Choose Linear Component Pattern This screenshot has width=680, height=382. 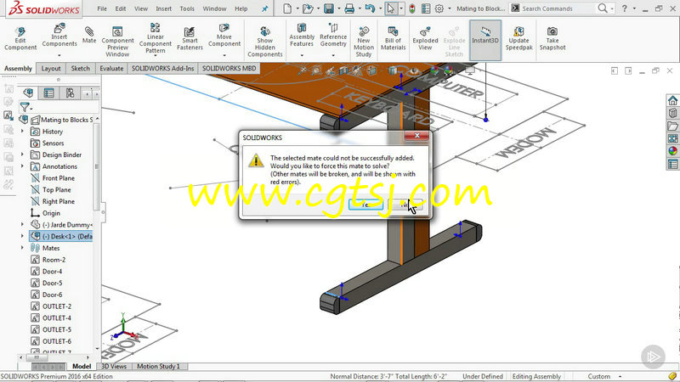coord(156,38)
